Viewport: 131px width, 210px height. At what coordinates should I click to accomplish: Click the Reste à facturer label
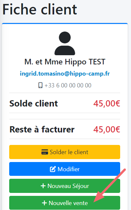pyautogui.click(x=42, y=129)
